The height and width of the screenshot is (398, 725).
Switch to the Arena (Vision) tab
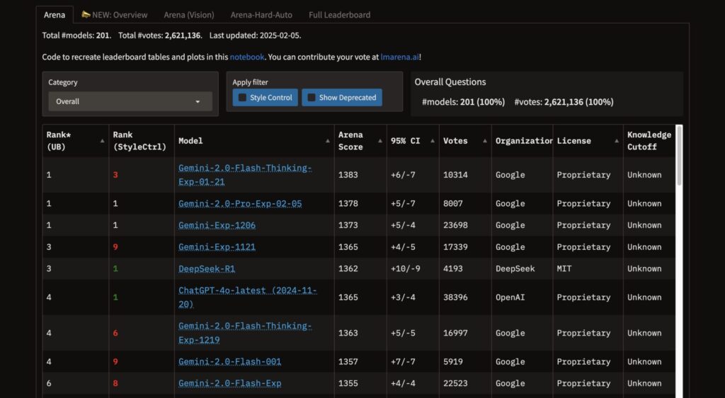point(190,14)
